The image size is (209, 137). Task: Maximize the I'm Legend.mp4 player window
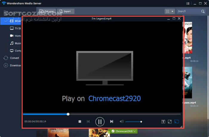[174, 18]
